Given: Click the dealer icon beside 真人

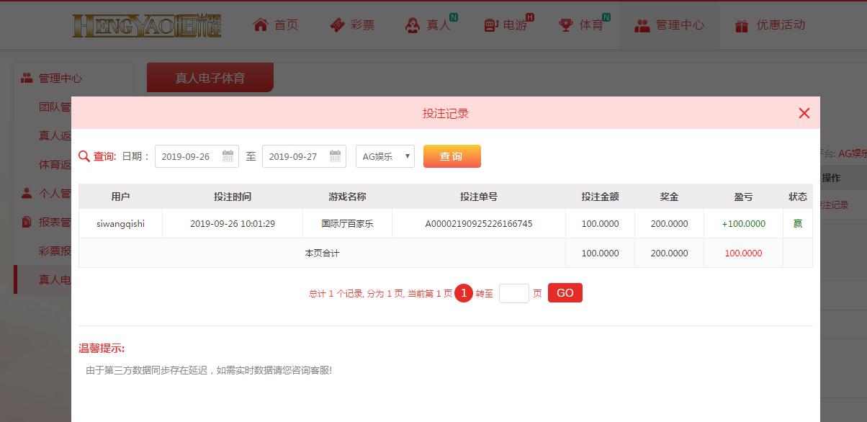Looking at the screenshot, I should [413, 25].
